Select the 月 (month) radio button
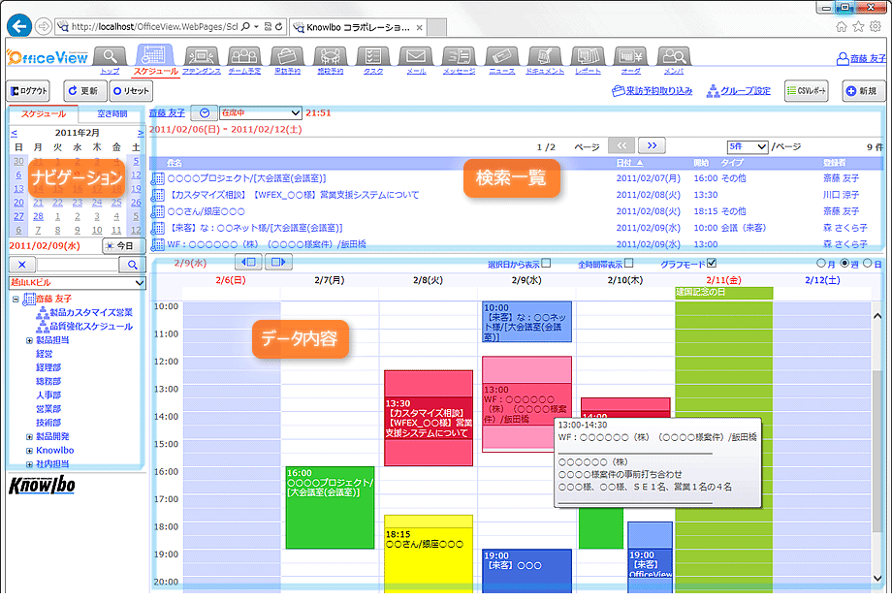Image resolution: width=892 pixels, height=601 pixels. [x=821, y=263]
